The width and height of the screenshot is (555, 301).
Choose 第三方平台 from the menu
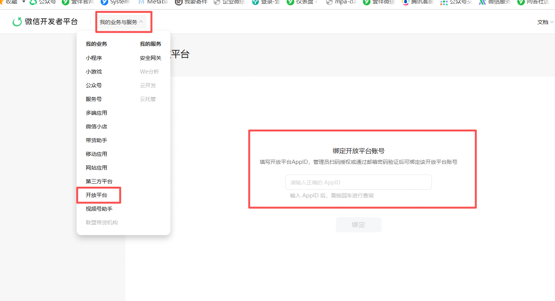point(99,181)
